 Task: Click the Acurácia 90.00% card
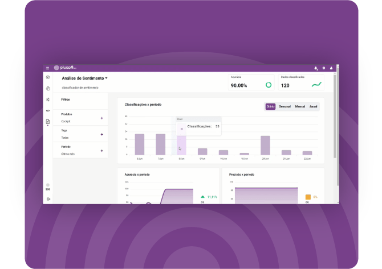[251, 82]
